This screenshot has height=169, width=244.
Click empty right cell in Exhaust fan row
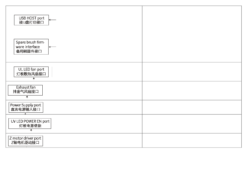pos(192,91)
